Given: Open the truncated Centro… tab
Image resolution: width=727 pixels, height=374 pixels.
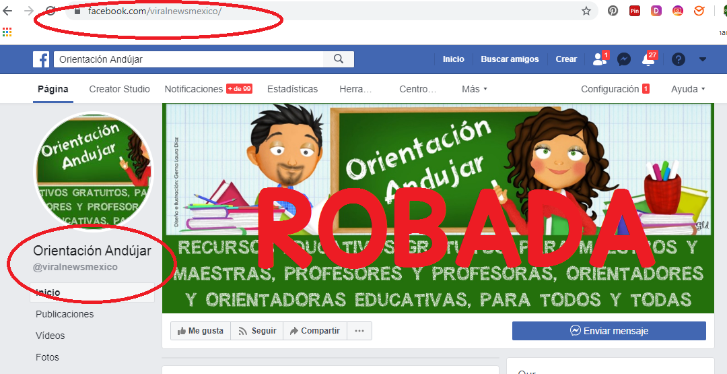Looking at the screenshot, I should tap(418, 89).
